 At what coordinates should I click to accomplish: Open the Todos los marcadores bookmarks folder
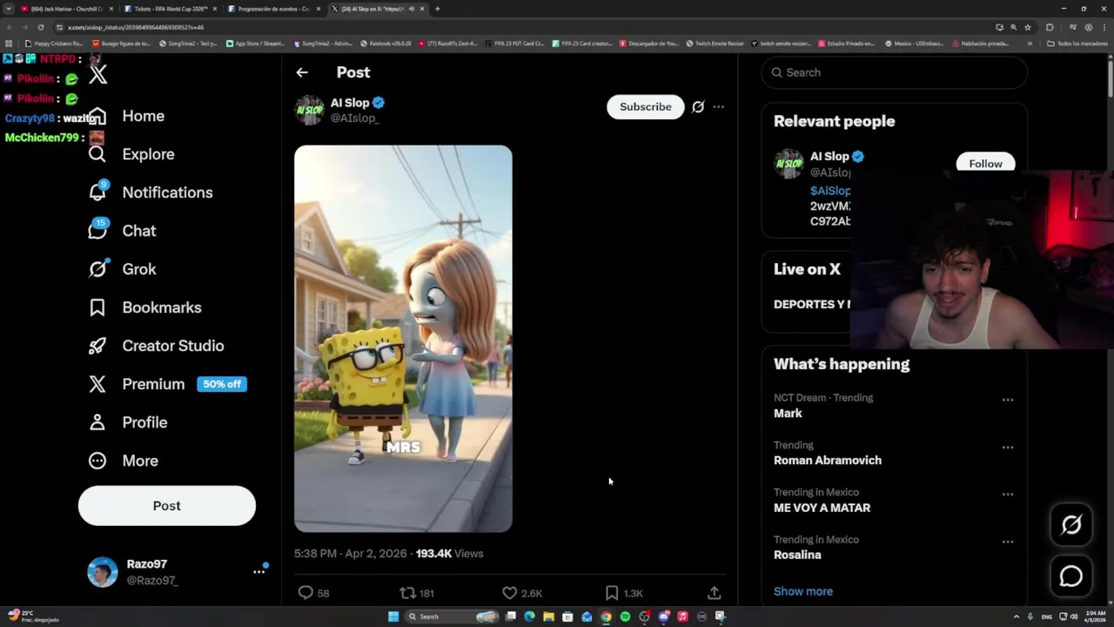click(1077, 43)
